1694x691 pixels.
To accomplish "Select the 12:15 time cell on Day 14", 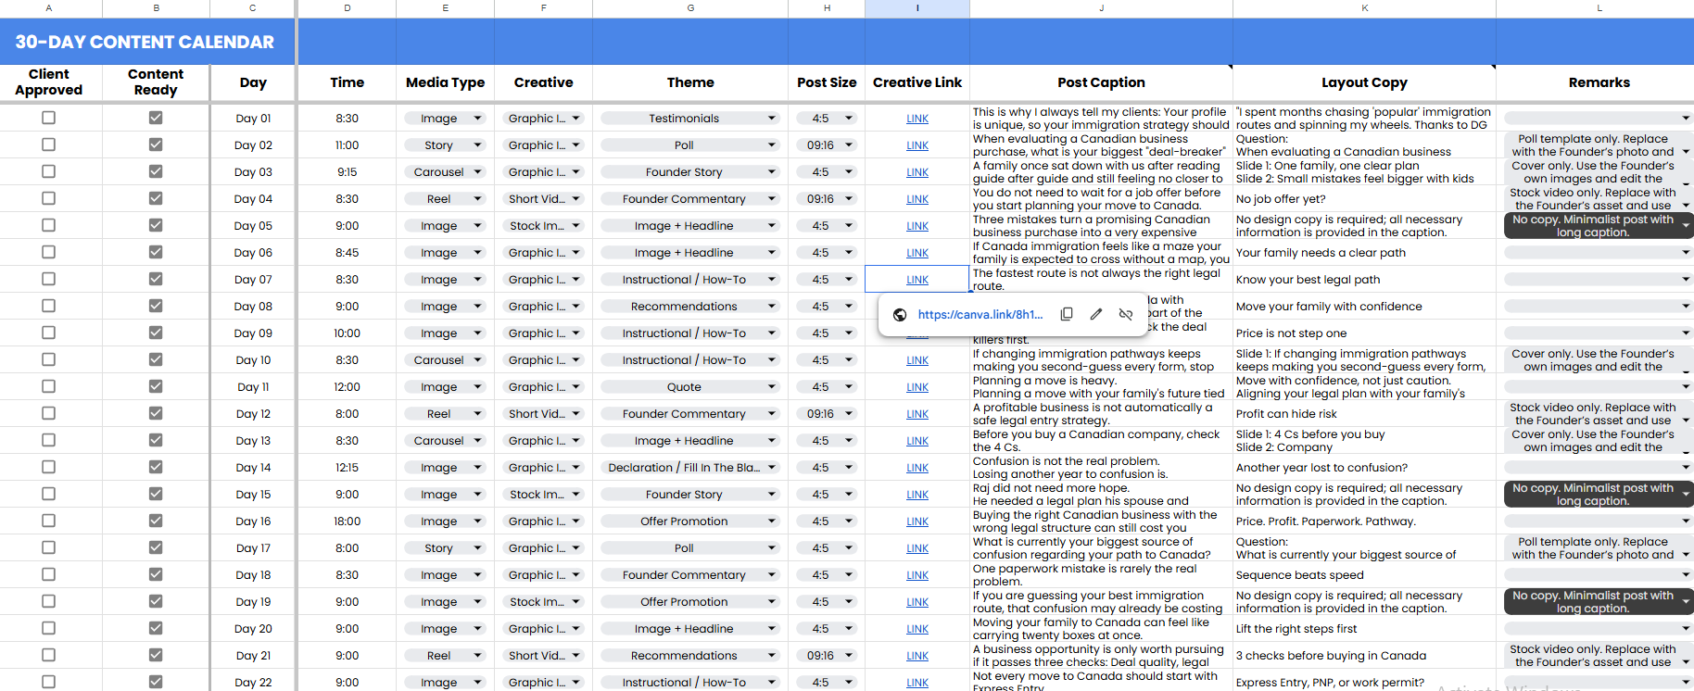I will pos(347,468).
